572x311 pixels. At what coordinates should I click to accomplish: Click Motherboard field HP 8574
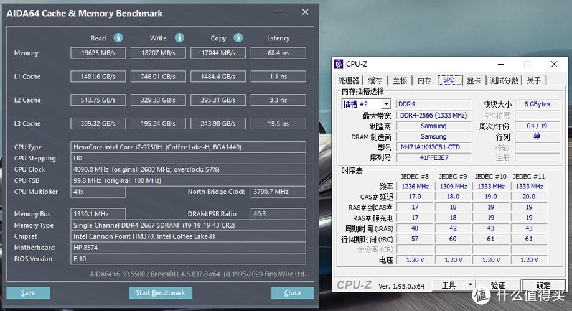pyautogui.click(x=188, y=248)
